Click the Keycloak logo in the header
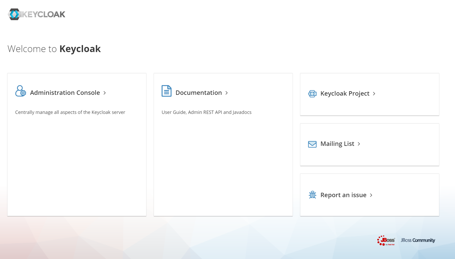The image size is (455, 259). [37, 14]
